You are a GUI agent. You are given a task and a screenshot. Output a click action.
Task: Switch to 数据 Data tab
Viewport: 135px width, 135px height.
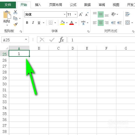(x=87, y=5)
